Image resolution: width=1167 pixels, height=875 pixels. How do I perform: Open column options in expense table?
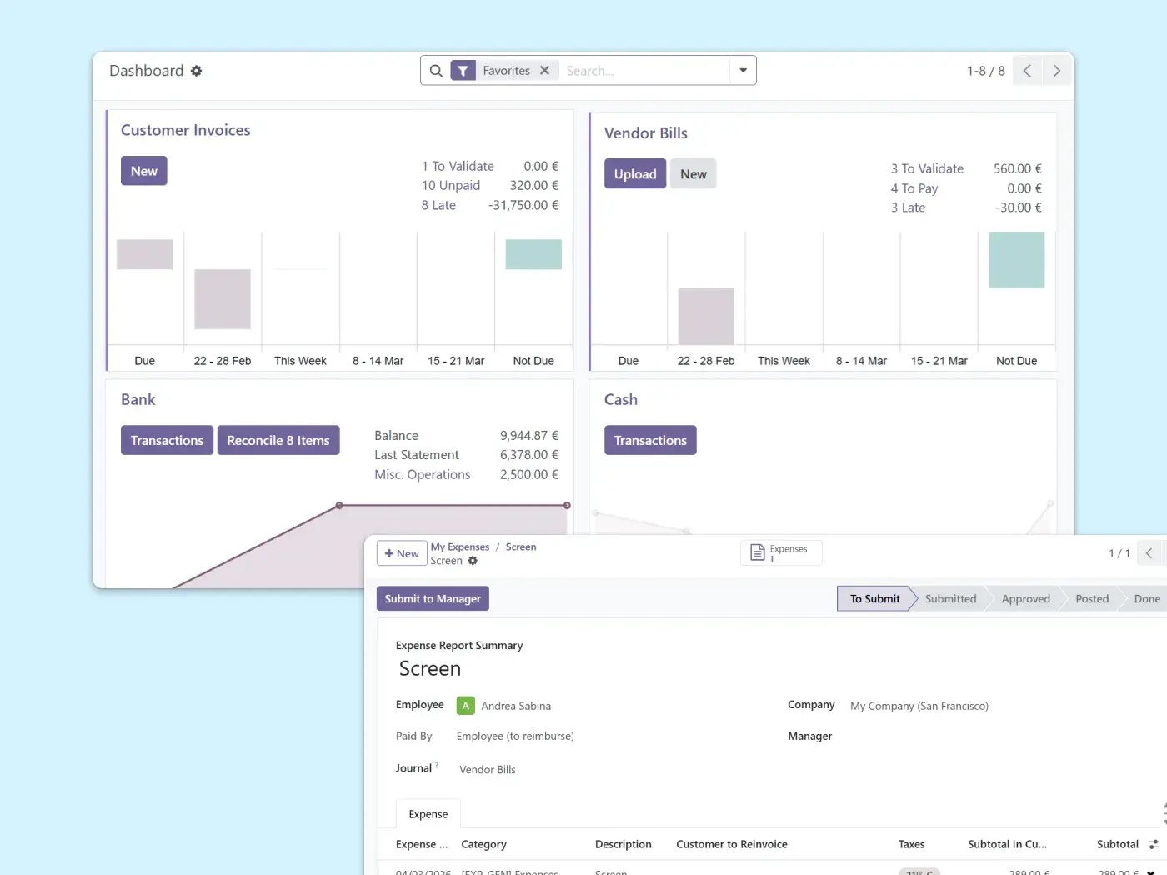pos(1154,844)
